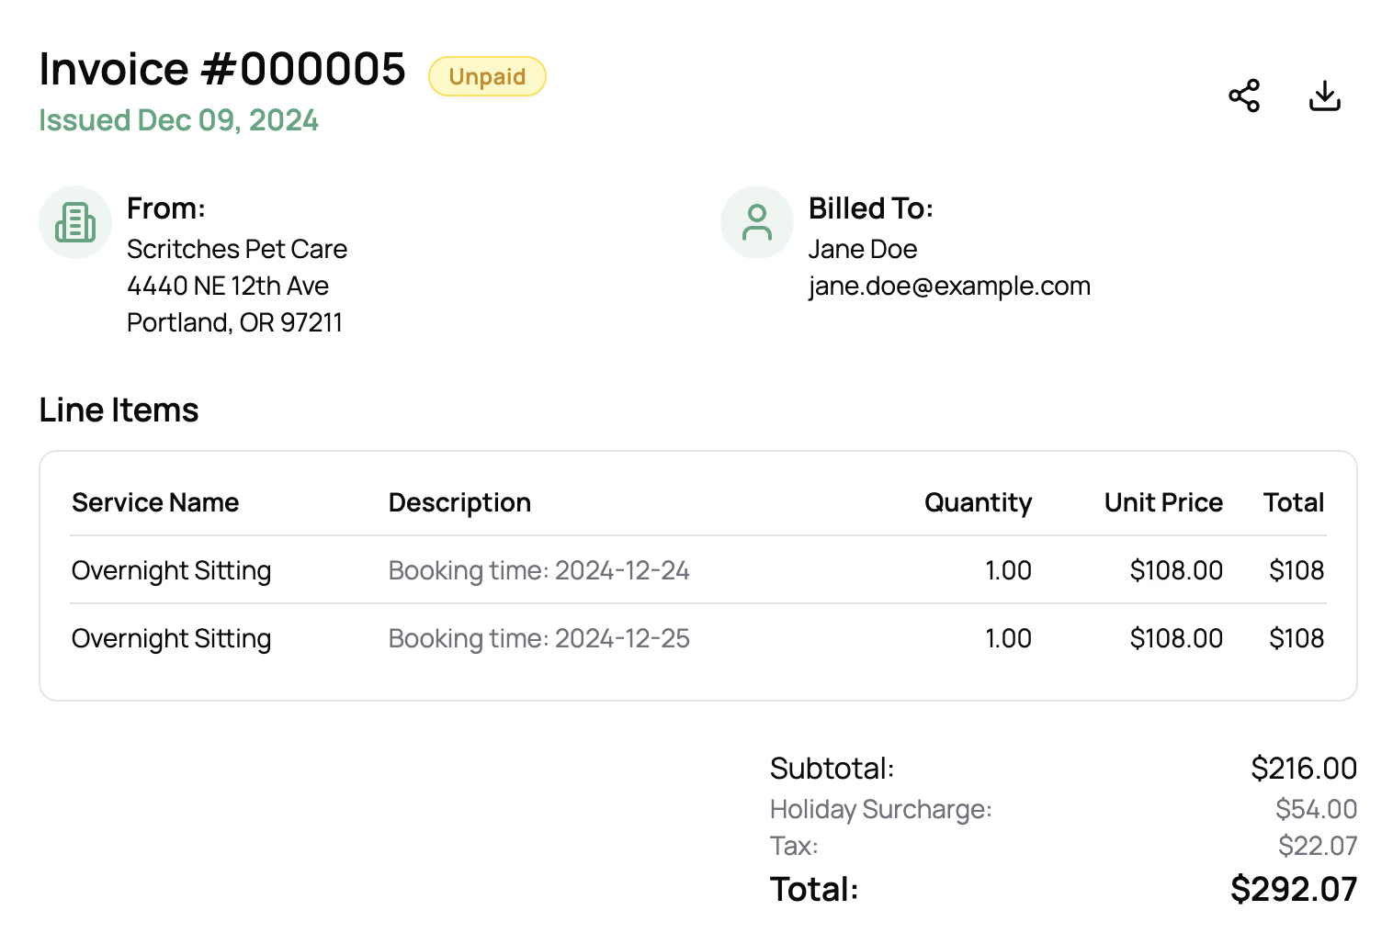1393x944 pixels.
Task: Click the Issued Dec 09, 2024 date
Action: [x=178, y=120]
